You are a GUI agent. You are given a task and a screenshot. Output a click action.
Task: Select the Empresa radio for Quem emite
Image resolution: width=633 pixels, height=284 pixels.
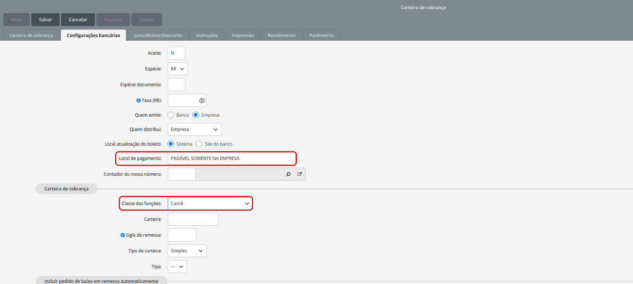tap(196, 115)
